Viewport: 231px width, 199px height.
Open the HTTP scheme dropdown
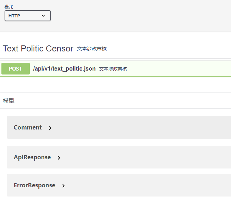pos(28,16)
